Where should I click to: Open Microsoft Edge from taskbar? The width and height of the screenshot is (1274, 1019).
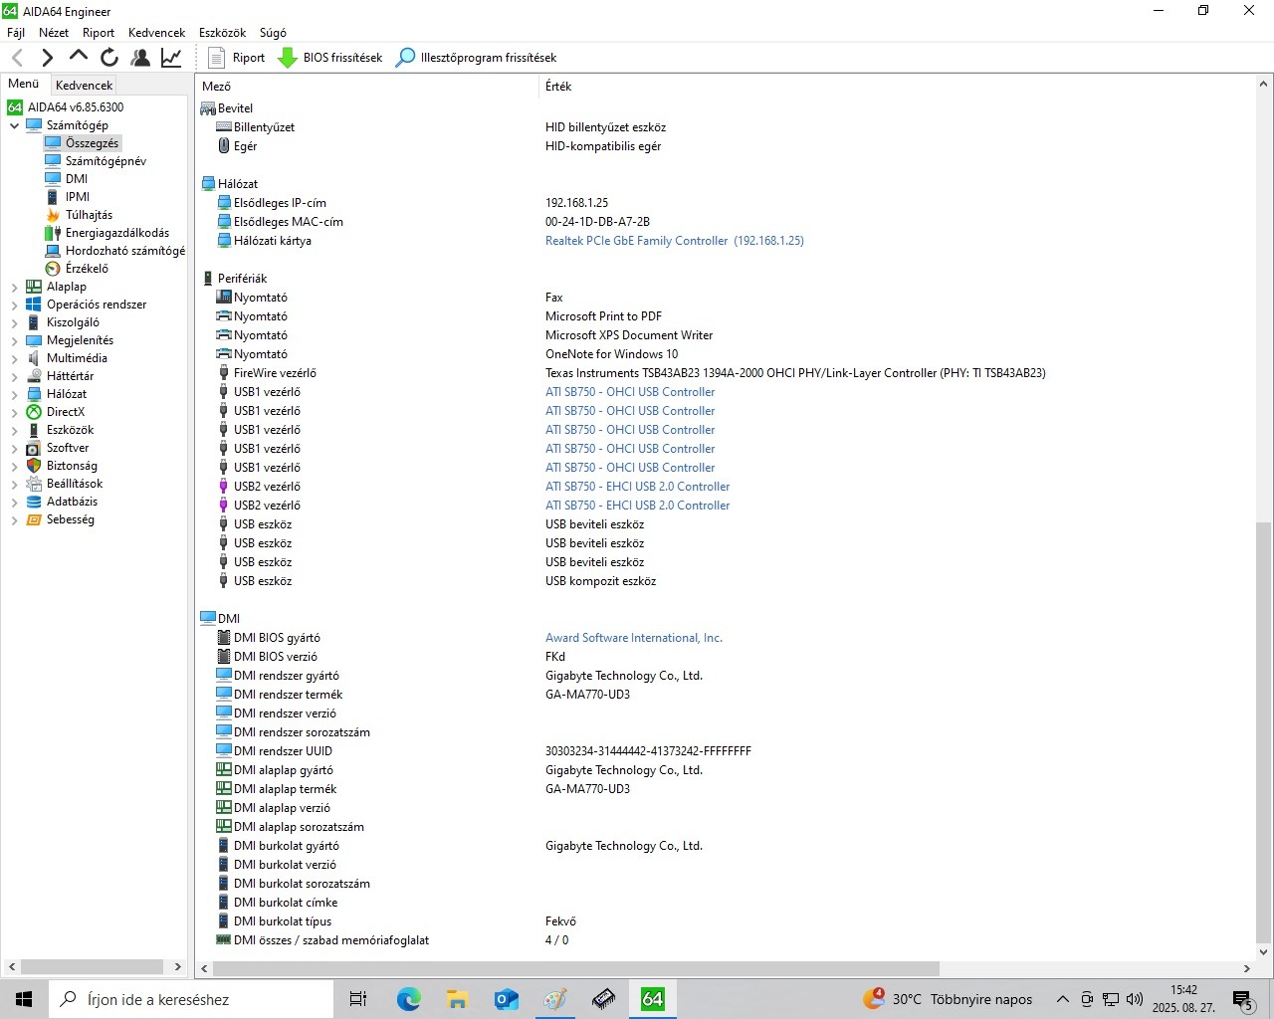408,999
